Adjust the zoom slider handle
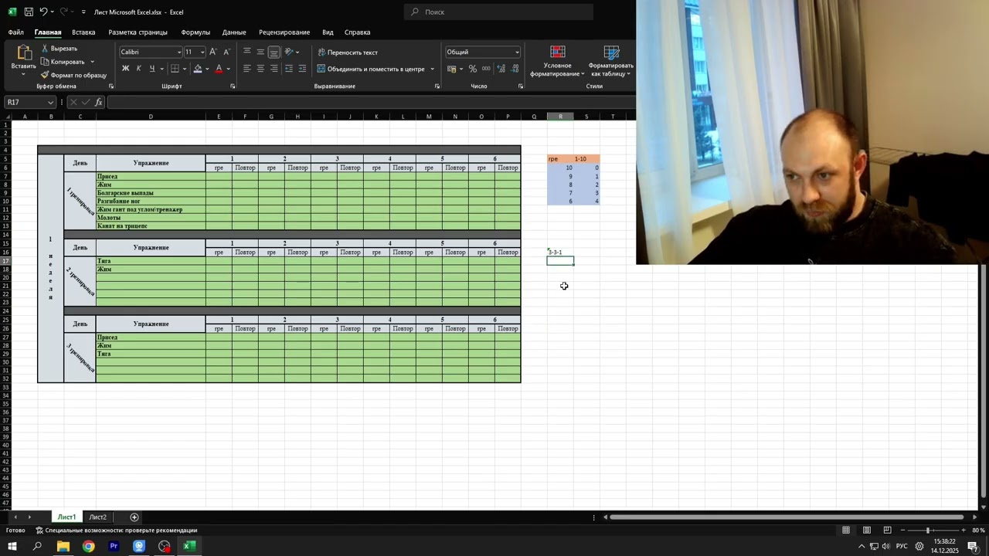This screenshot has width=989, height=556. point(928,530)
